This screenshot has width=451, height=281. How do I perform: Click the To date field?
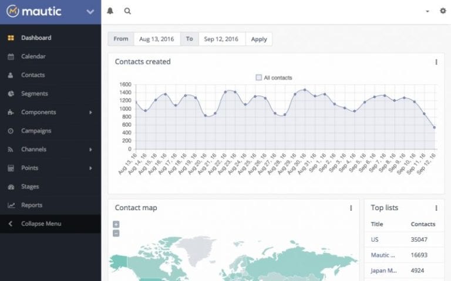click(x=221, y=39)
